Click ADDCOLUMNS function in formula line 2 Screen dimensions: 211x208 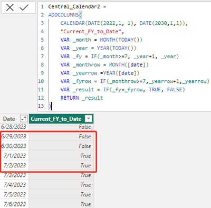tap(63, 15)
